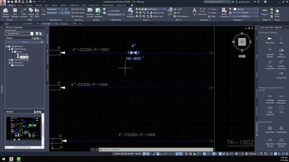This screenshot has height=162, width=289.
Task: Collapse the P&ID Drawings tree node
Action: click(x=9, y=49)
